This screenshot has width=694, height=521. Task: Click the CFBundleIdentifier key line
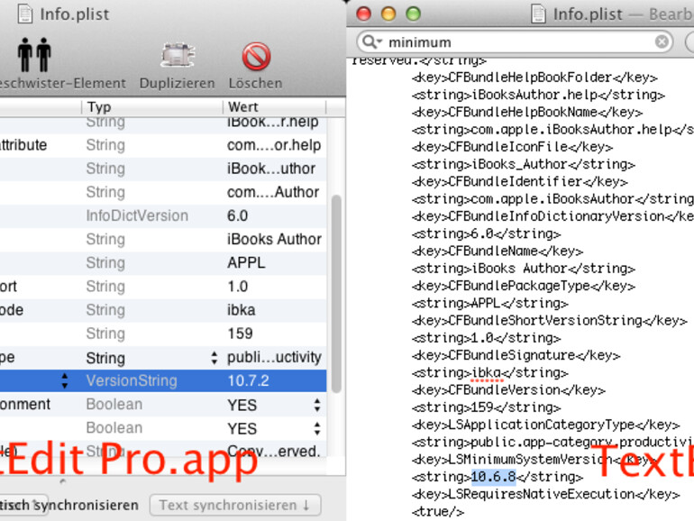[520, 182]
